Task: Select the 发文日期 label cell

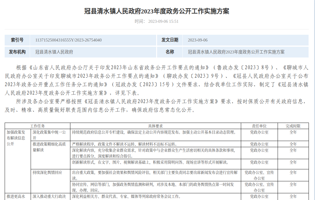Action: coord(170,40)
